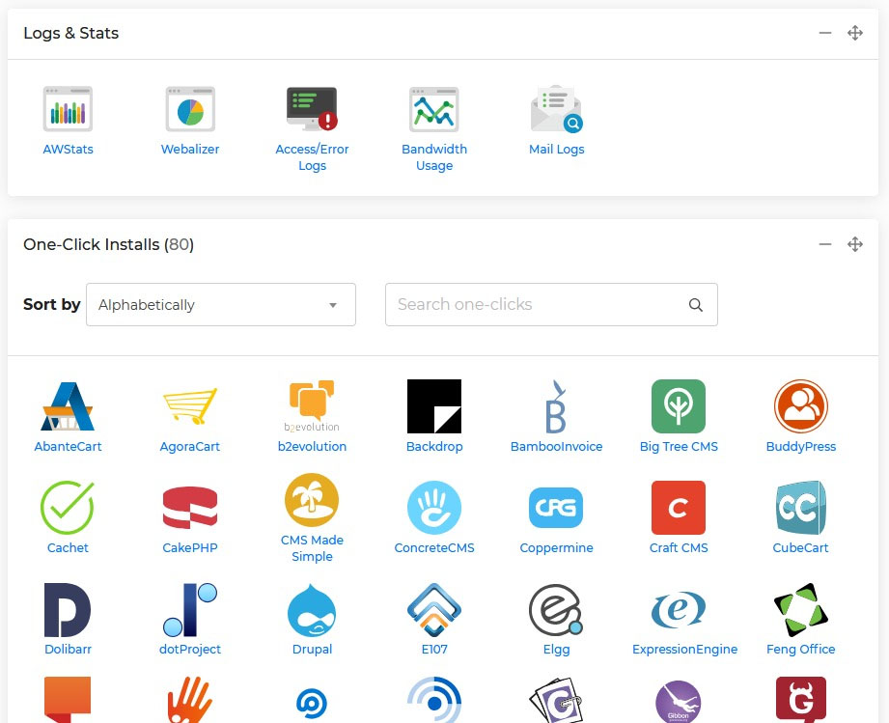Open the ExpressionEngine link
This screenshot has height=723, width=889.
[684, 649]
